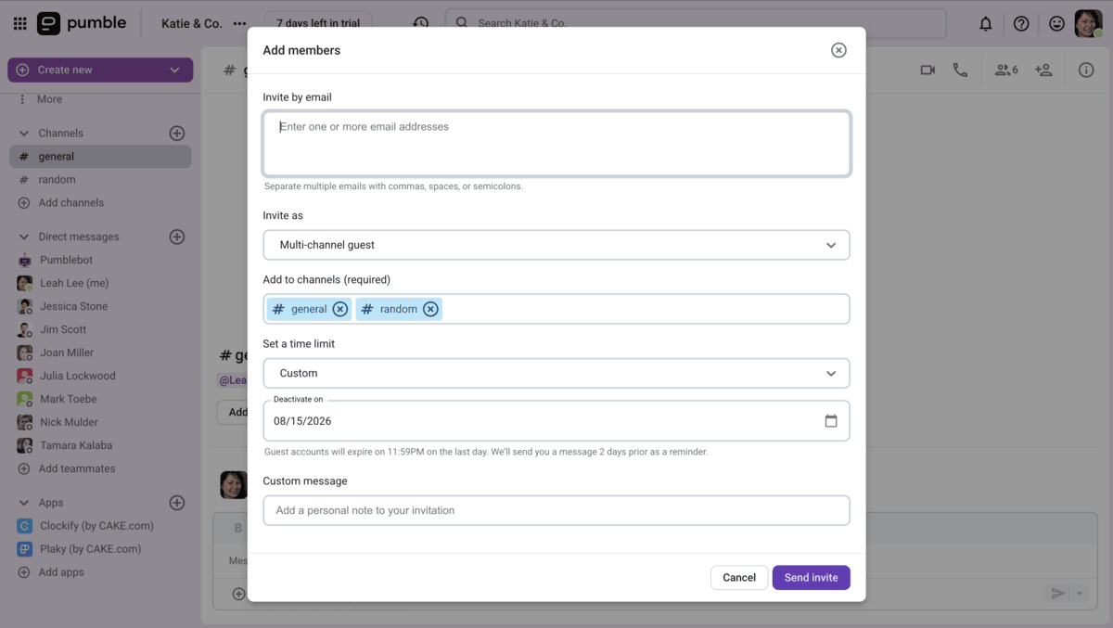Start a video call

pyautogui.click(x=927, y=70)
